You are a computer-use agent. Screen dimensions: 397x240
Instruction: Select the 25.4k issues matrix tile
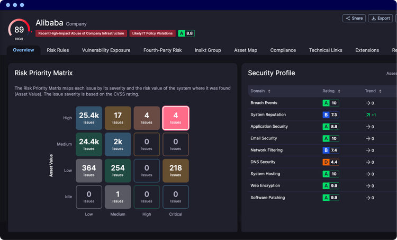tap(89, 118)
